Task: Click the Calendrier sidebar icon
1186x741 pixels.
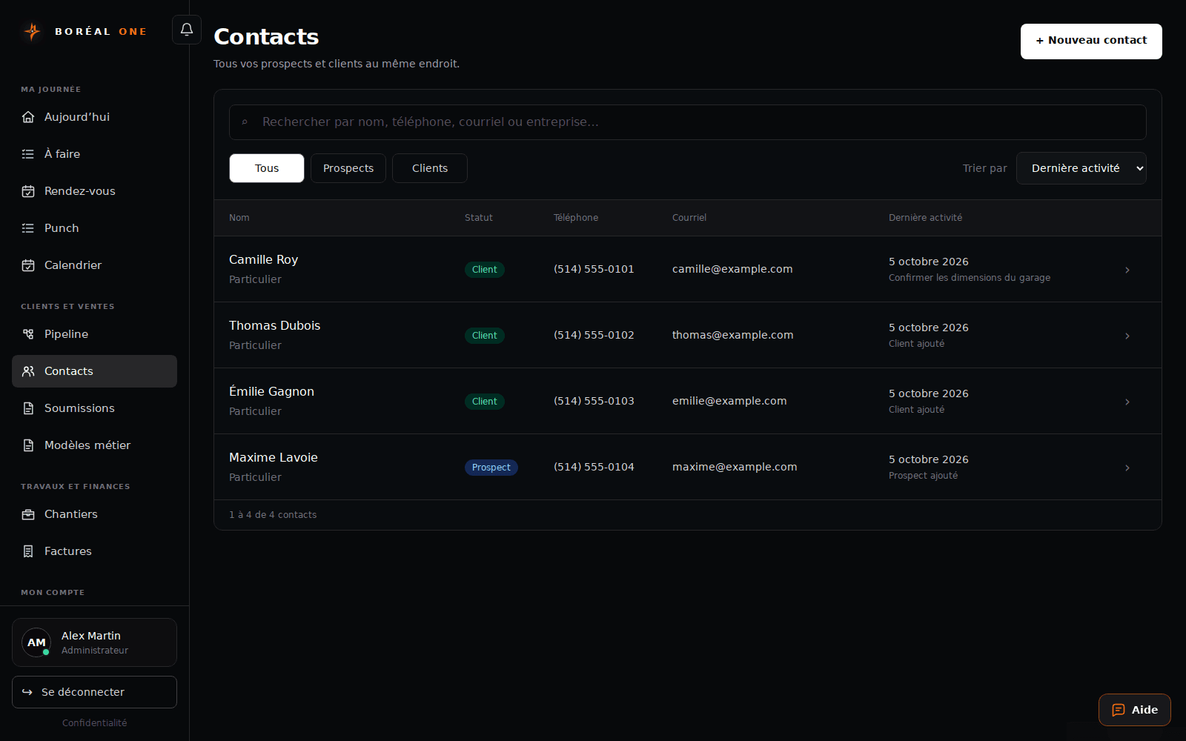Action: pos(28,265)
